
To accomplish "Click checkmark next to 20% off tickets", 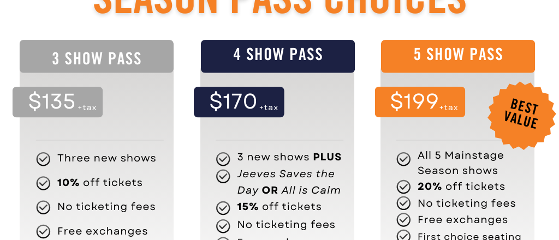I will pyautogui.click(x=403, y=186).
